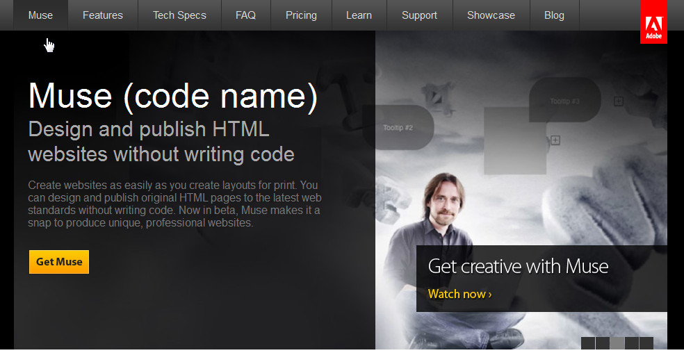Viewport: 684px width, 362px height.
Task: Navigate to the FAQ page
Action: [x=245, y=15]
